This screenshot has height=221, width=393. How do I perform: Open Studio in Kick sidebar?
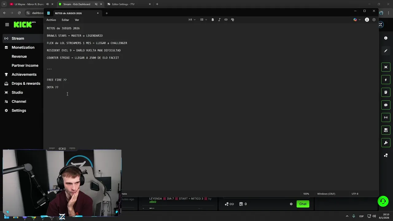click(x=17, y=92)
